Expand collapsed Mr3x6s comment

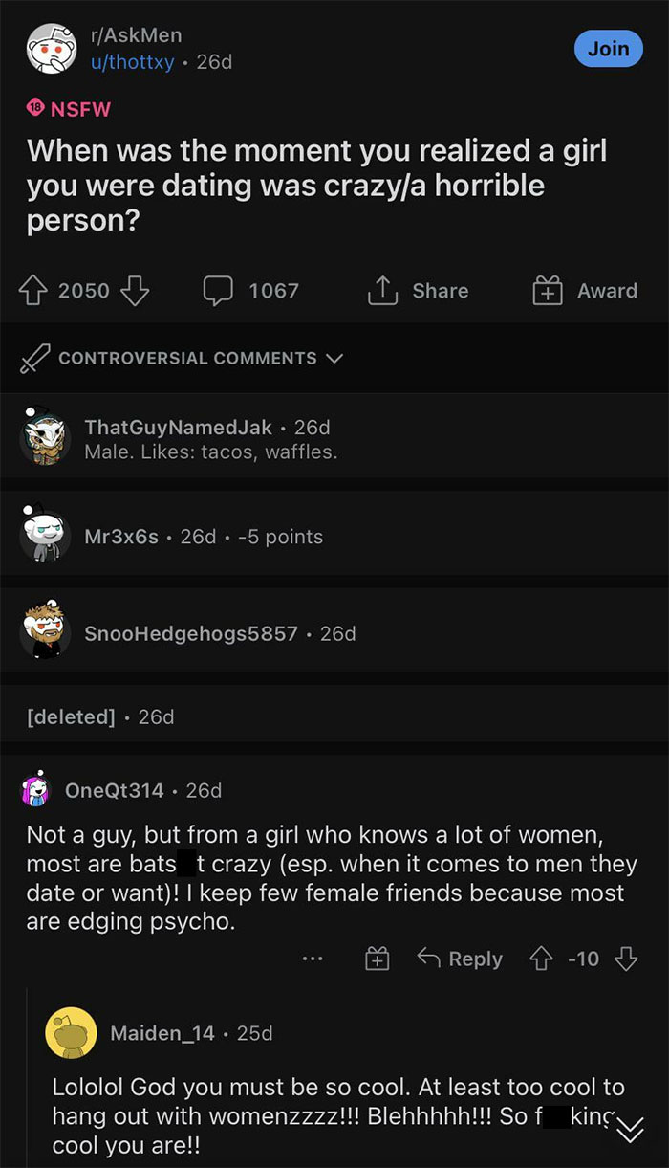click(x=120, y=537)
